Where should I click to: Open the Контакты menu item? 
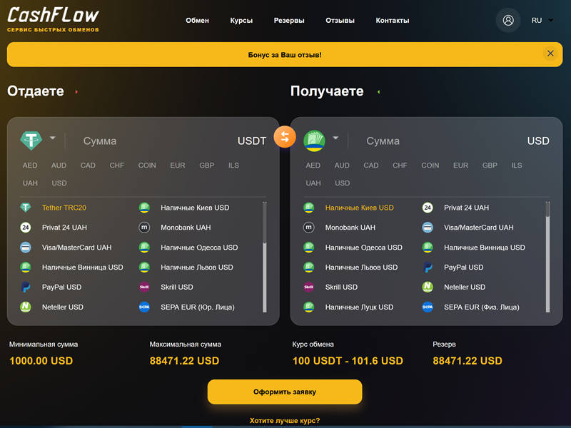click(x=393, y=21)
